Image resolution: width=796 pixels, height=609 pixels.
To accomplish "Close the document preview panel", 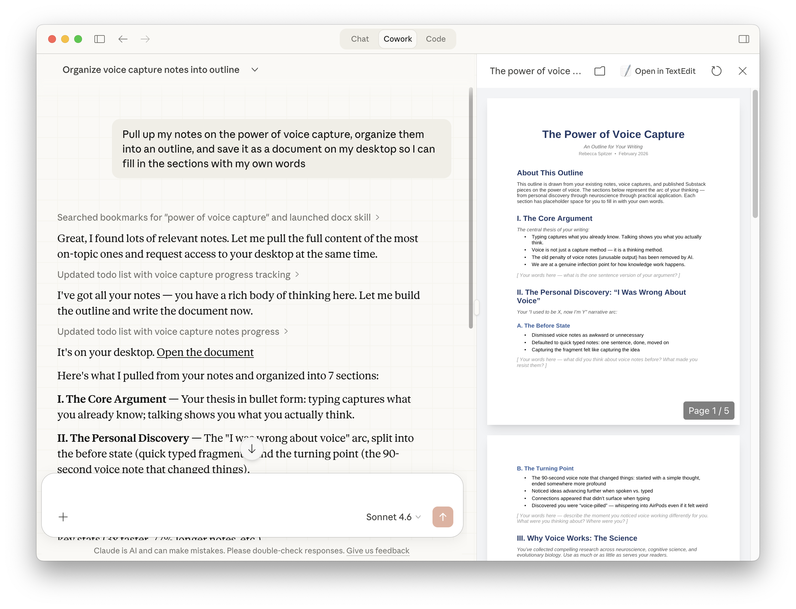I will [743, 71].
